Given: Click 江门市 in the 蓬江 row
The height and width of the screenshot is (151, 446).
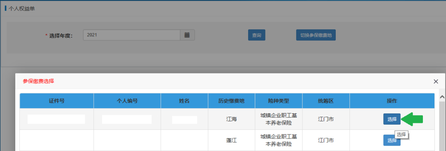Looking at the screenshot, I should click(x=326, y=140).
